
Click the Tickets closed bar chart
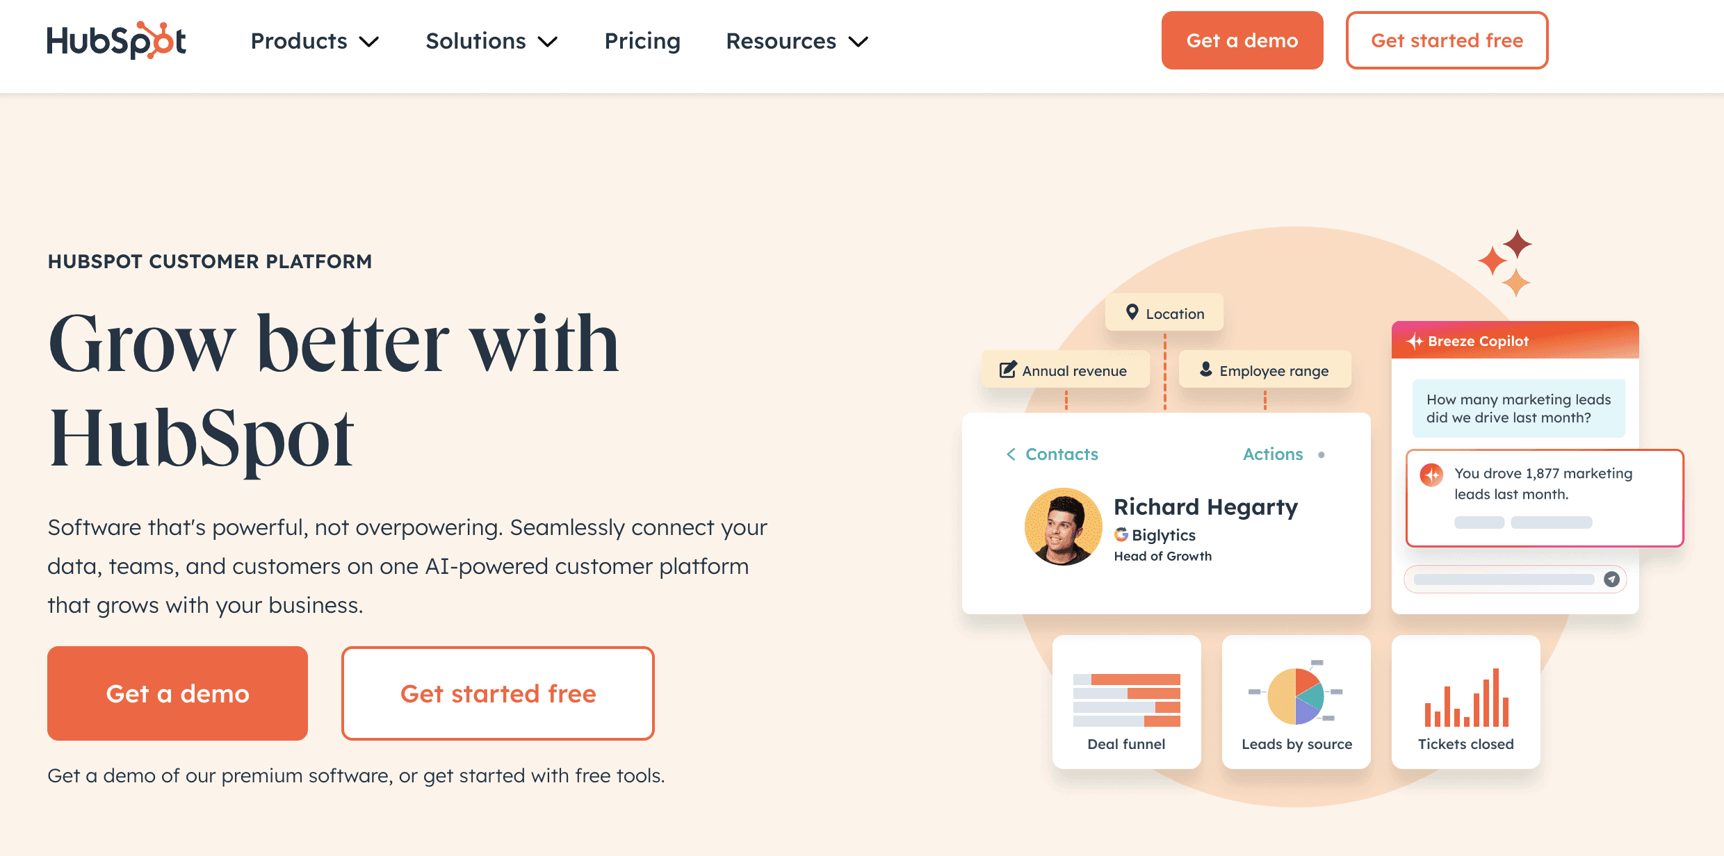[1466, 698]
